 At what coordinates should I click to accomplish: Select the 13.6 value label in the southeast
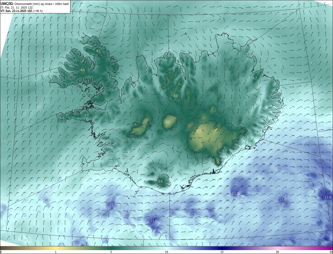click(283, 200)
